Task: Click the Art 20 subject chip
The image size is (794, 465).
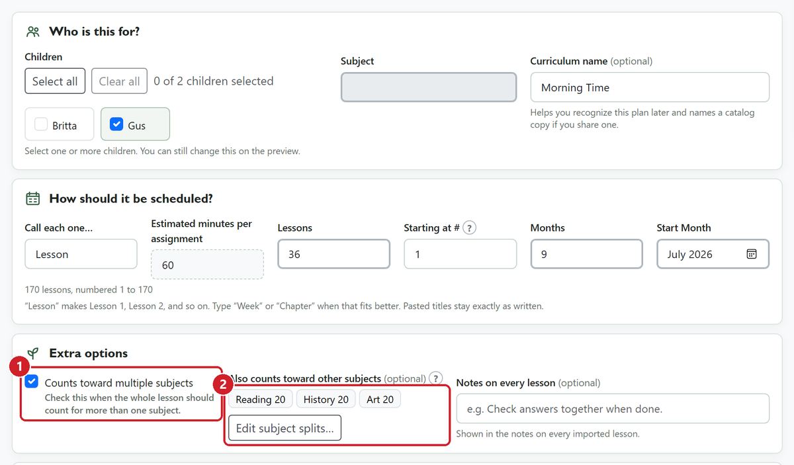Action: click(380, 399)
